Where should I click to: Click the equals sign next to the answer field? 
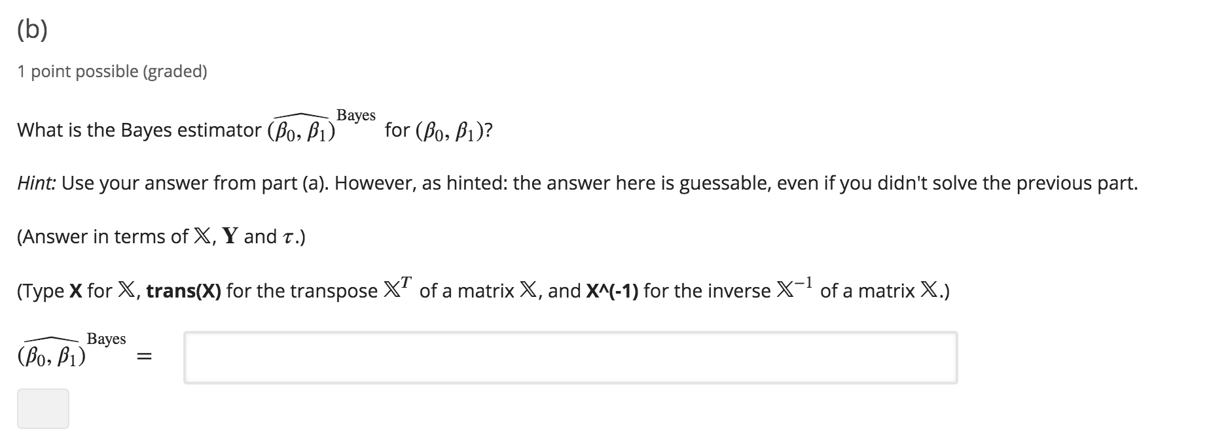144,355
